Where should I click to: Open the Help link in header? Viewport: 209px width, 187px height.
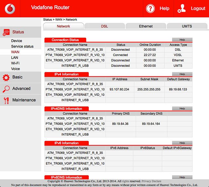click(x=164, y=9)
